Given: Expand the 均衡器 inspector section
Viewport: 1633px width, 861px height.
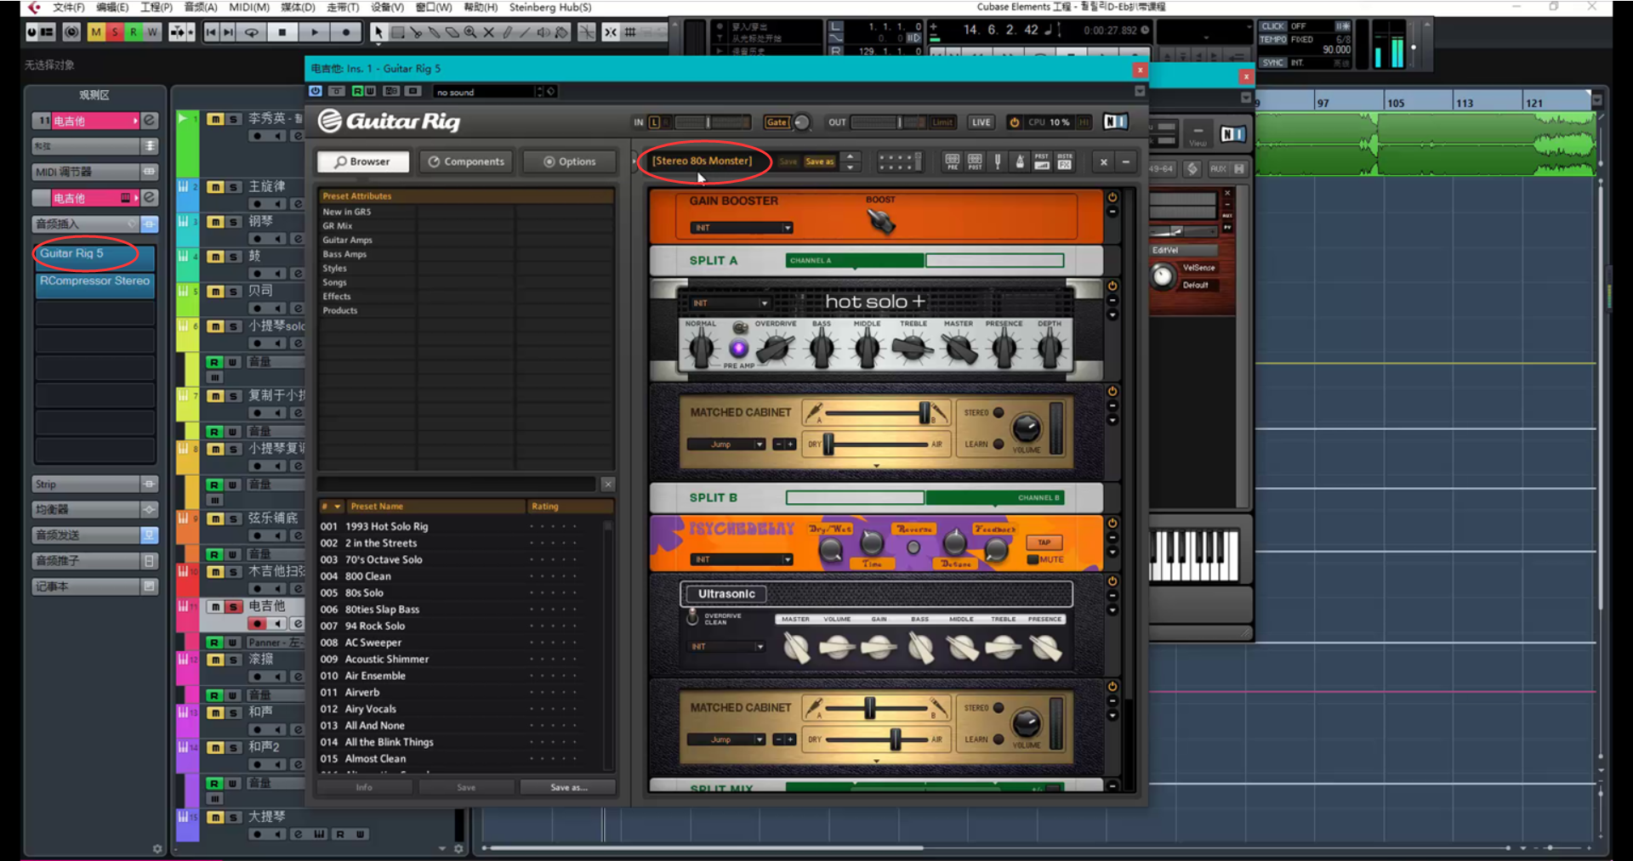Looking at the screenshot, I should pyautogui.click(x=95, y=509).
